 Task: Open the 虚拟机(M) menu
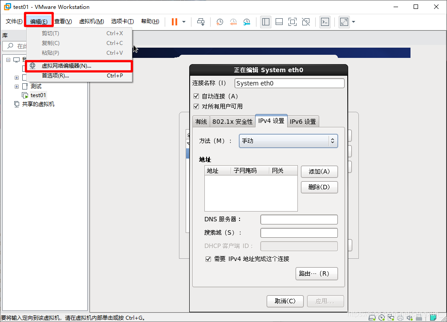(x=91, y=22)
